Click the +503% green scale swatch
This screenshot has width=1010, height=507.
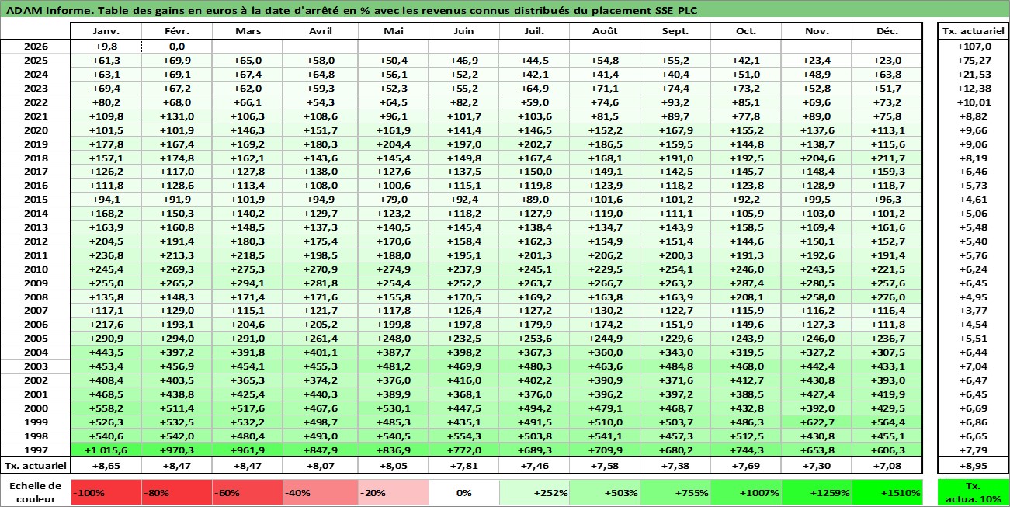tap(605, 492)
